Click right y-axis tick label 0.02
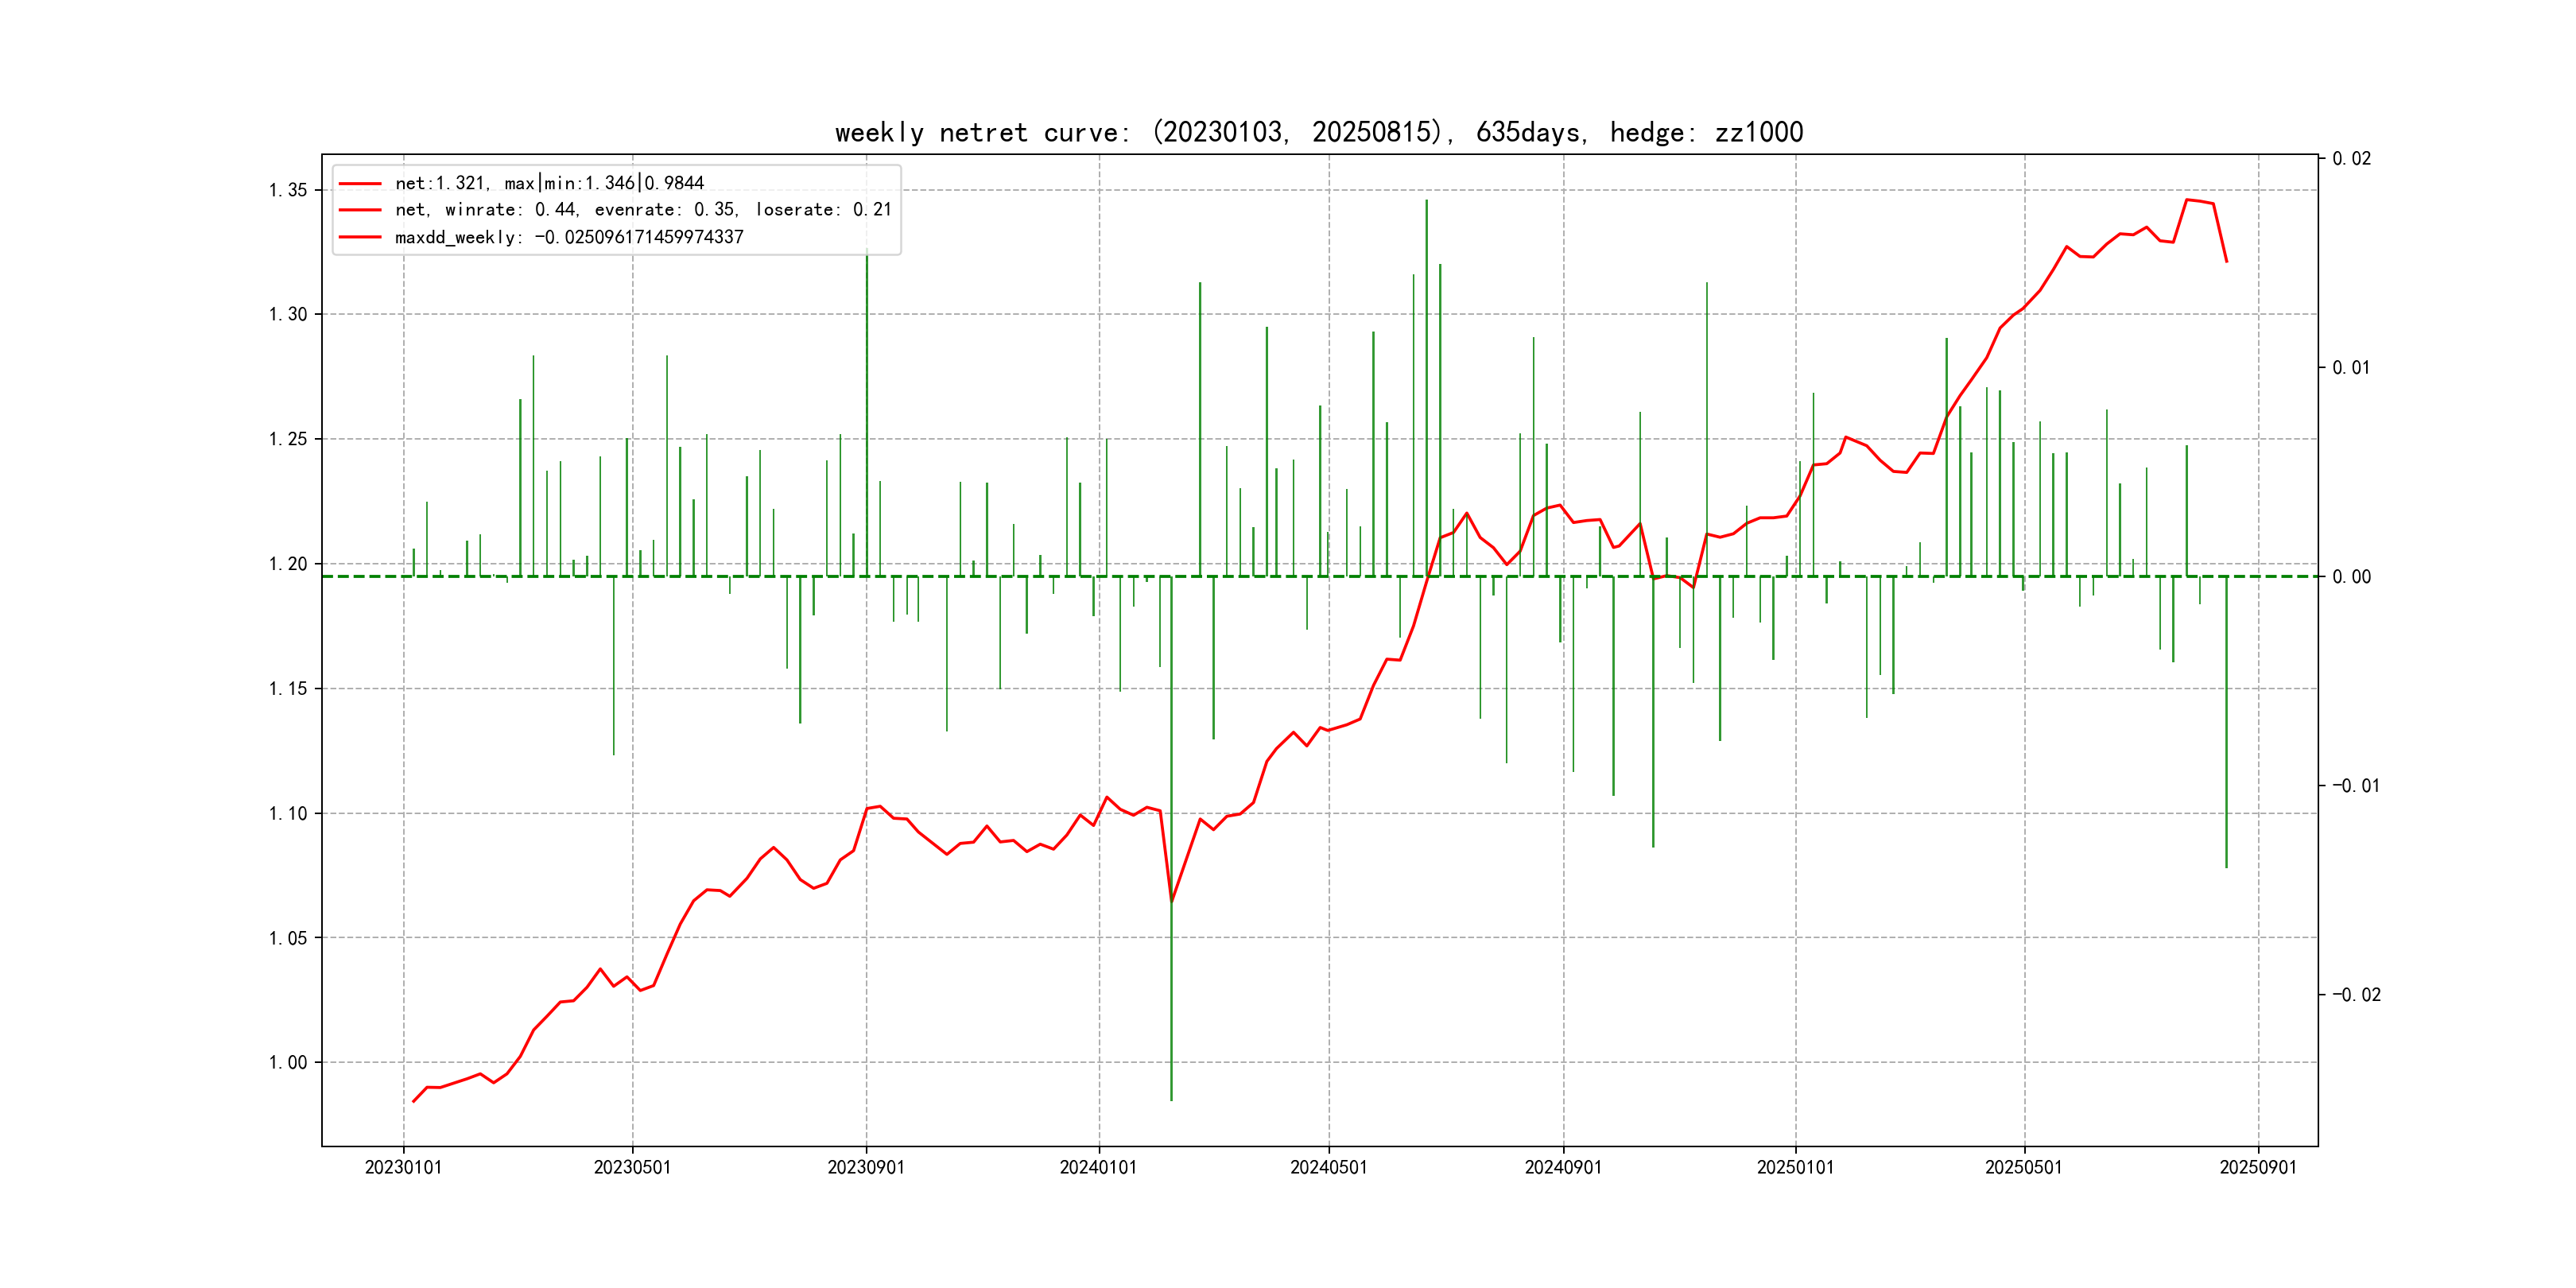2576x1288 pixels. point(2351,159)
